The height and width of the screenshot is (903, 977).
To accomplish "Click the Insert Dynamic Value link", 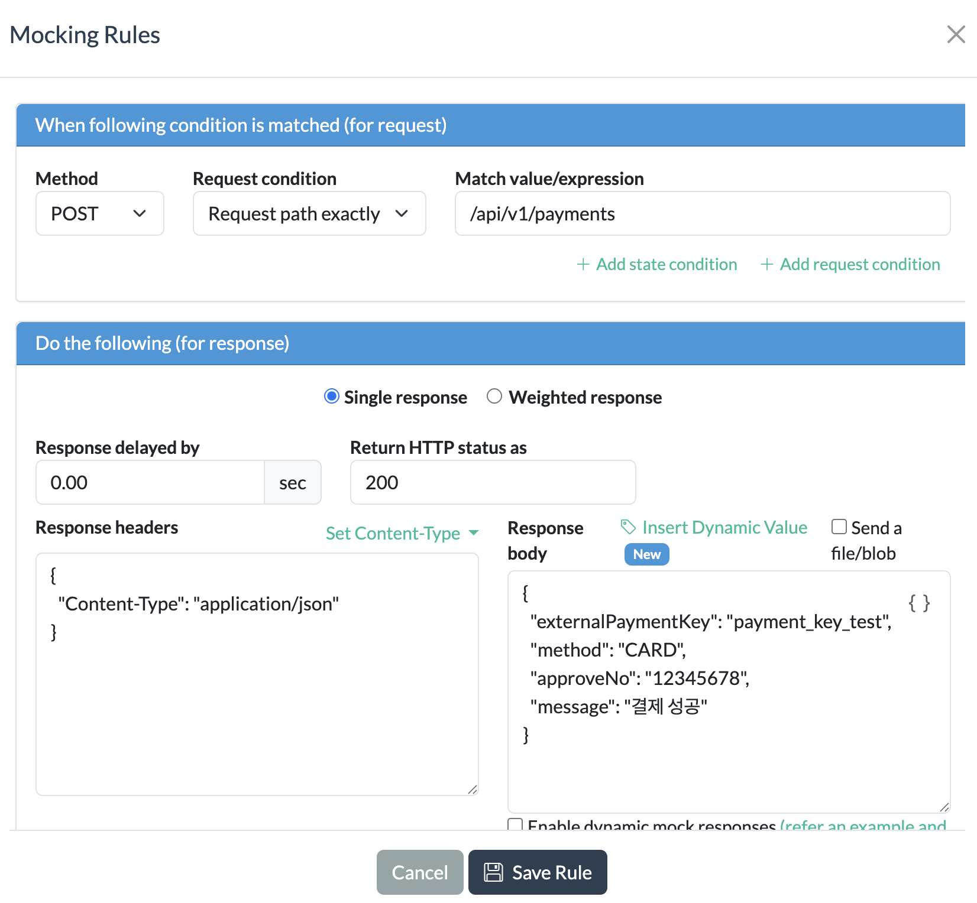I will tap(724, 527).
